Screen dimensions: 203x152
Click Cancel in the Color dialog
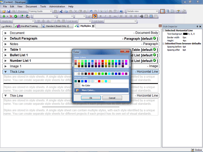[112, 98]
